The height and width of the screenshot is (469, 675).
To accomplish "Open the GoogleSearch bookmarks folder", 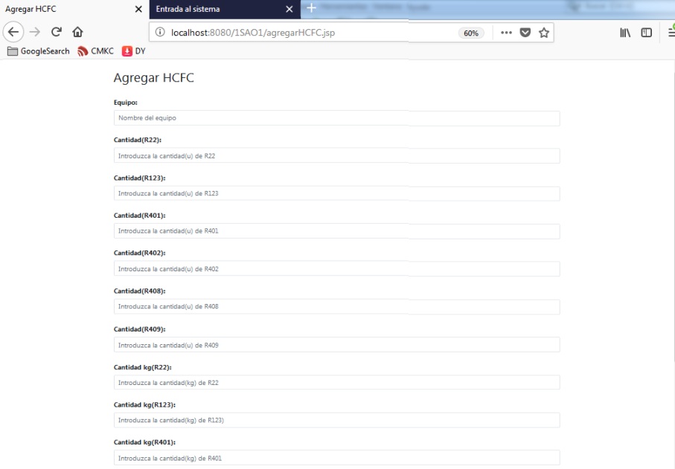I will [39, 51].
